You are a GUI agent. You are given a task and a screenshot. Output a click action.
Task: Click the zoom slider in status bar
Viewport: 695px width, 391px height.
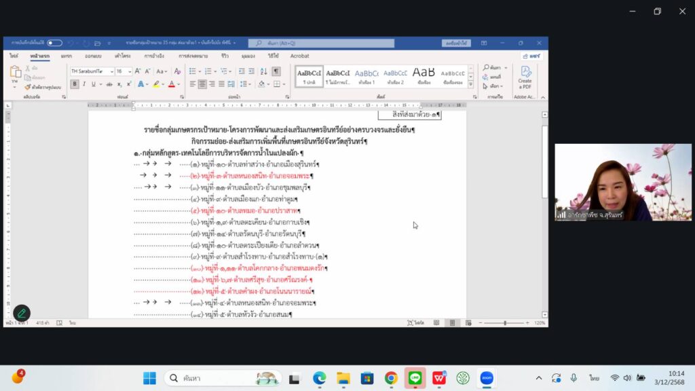point(504,323)
